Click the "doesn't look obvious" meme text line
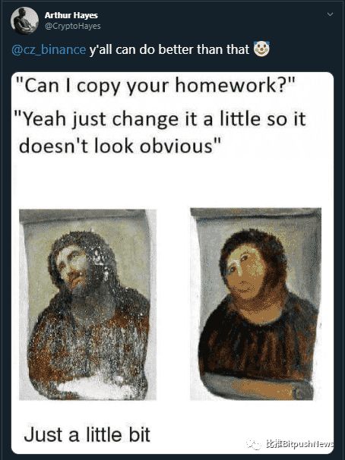 [119, 146]
